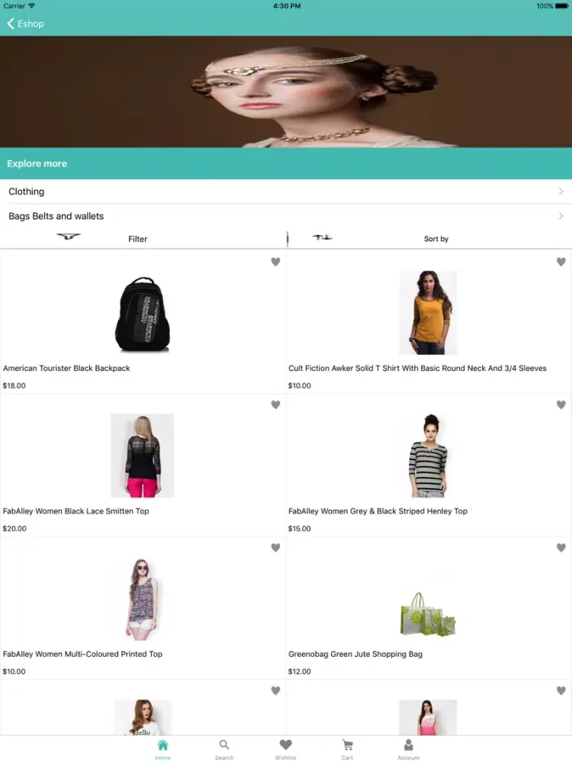Expand Bags Belts and wallets chevron
This screenshot has height=763, width=572.
(561, 216)
